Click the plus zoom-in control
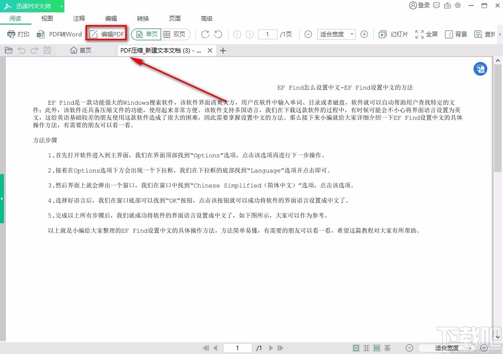Image resolution: width=503 pixels, height=354 pixels. point(364,34)
